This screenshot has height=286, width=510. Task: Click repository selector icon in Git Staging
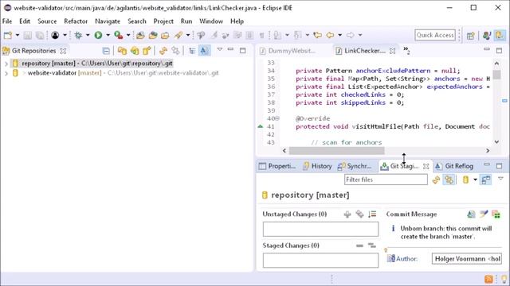465,180
